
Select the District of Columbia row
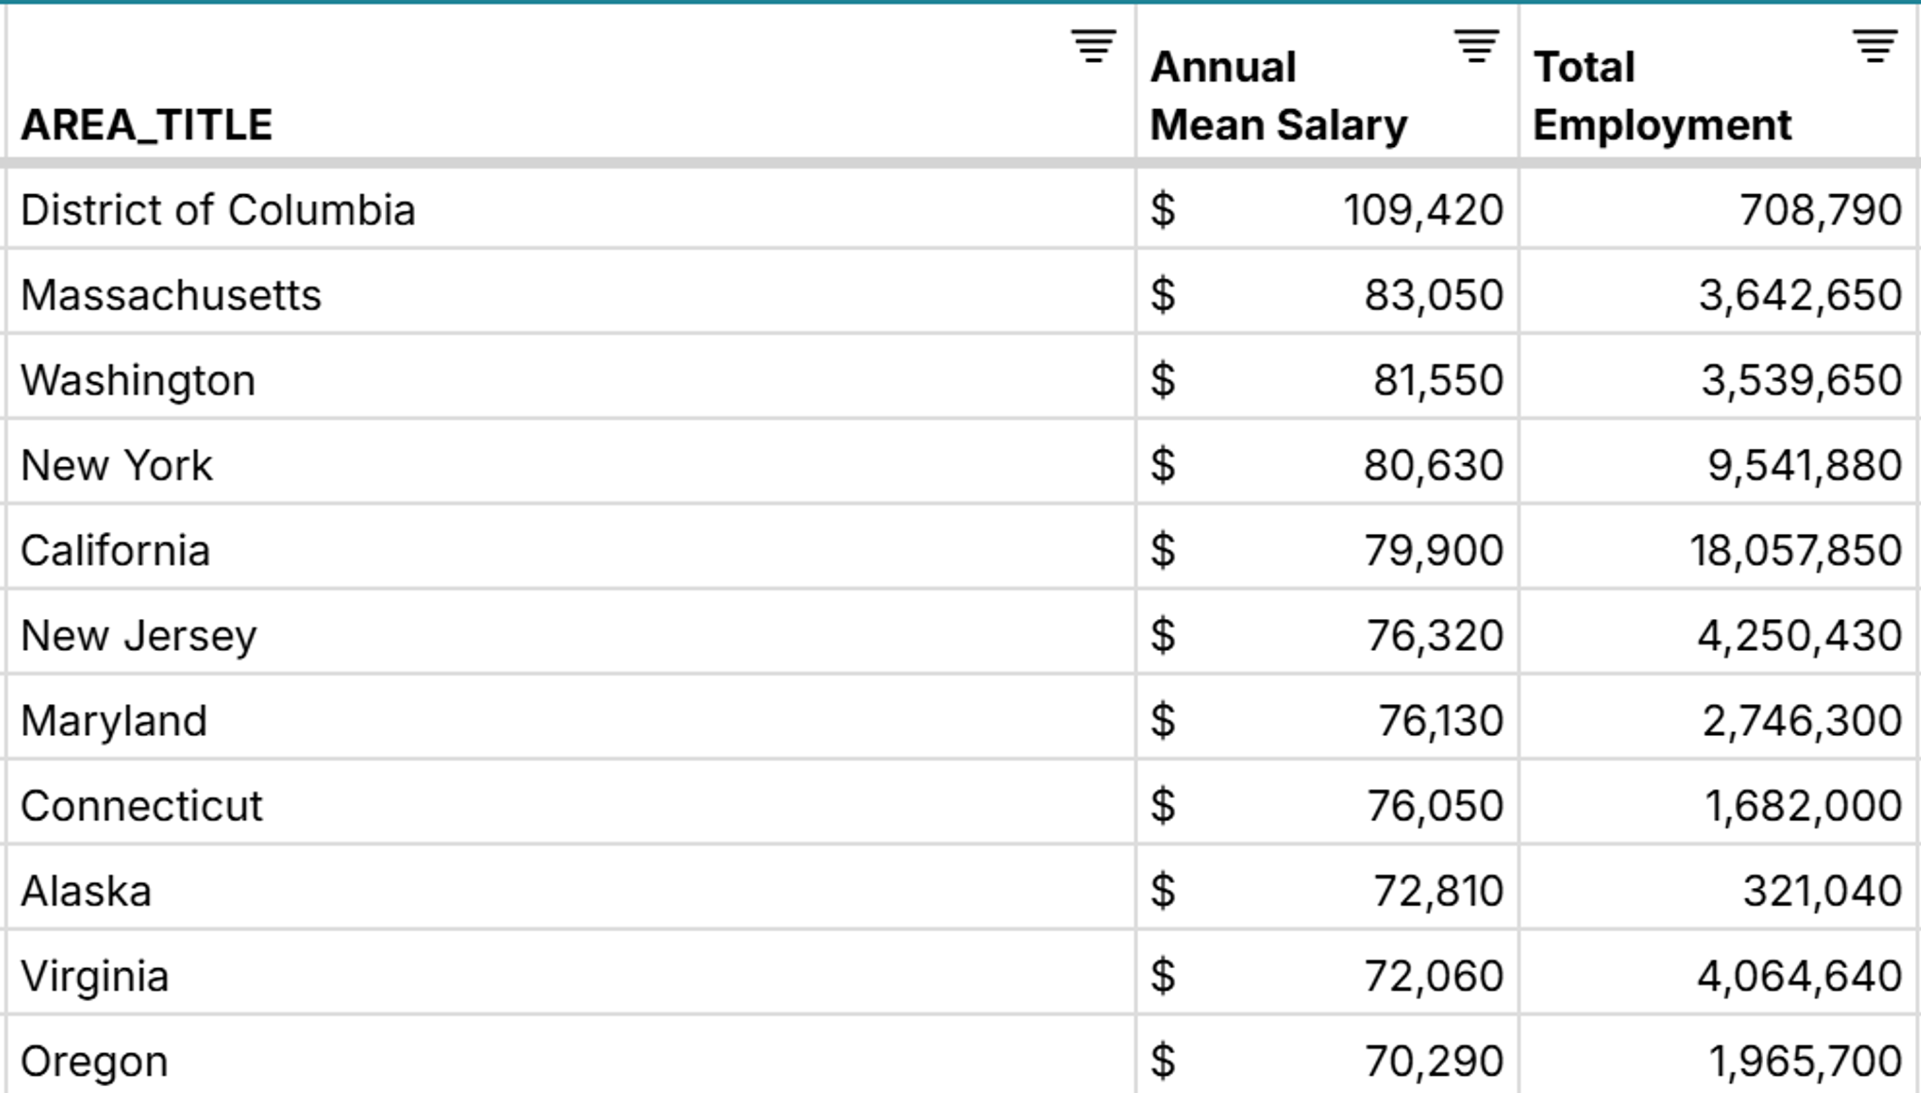tap(220, 209)
